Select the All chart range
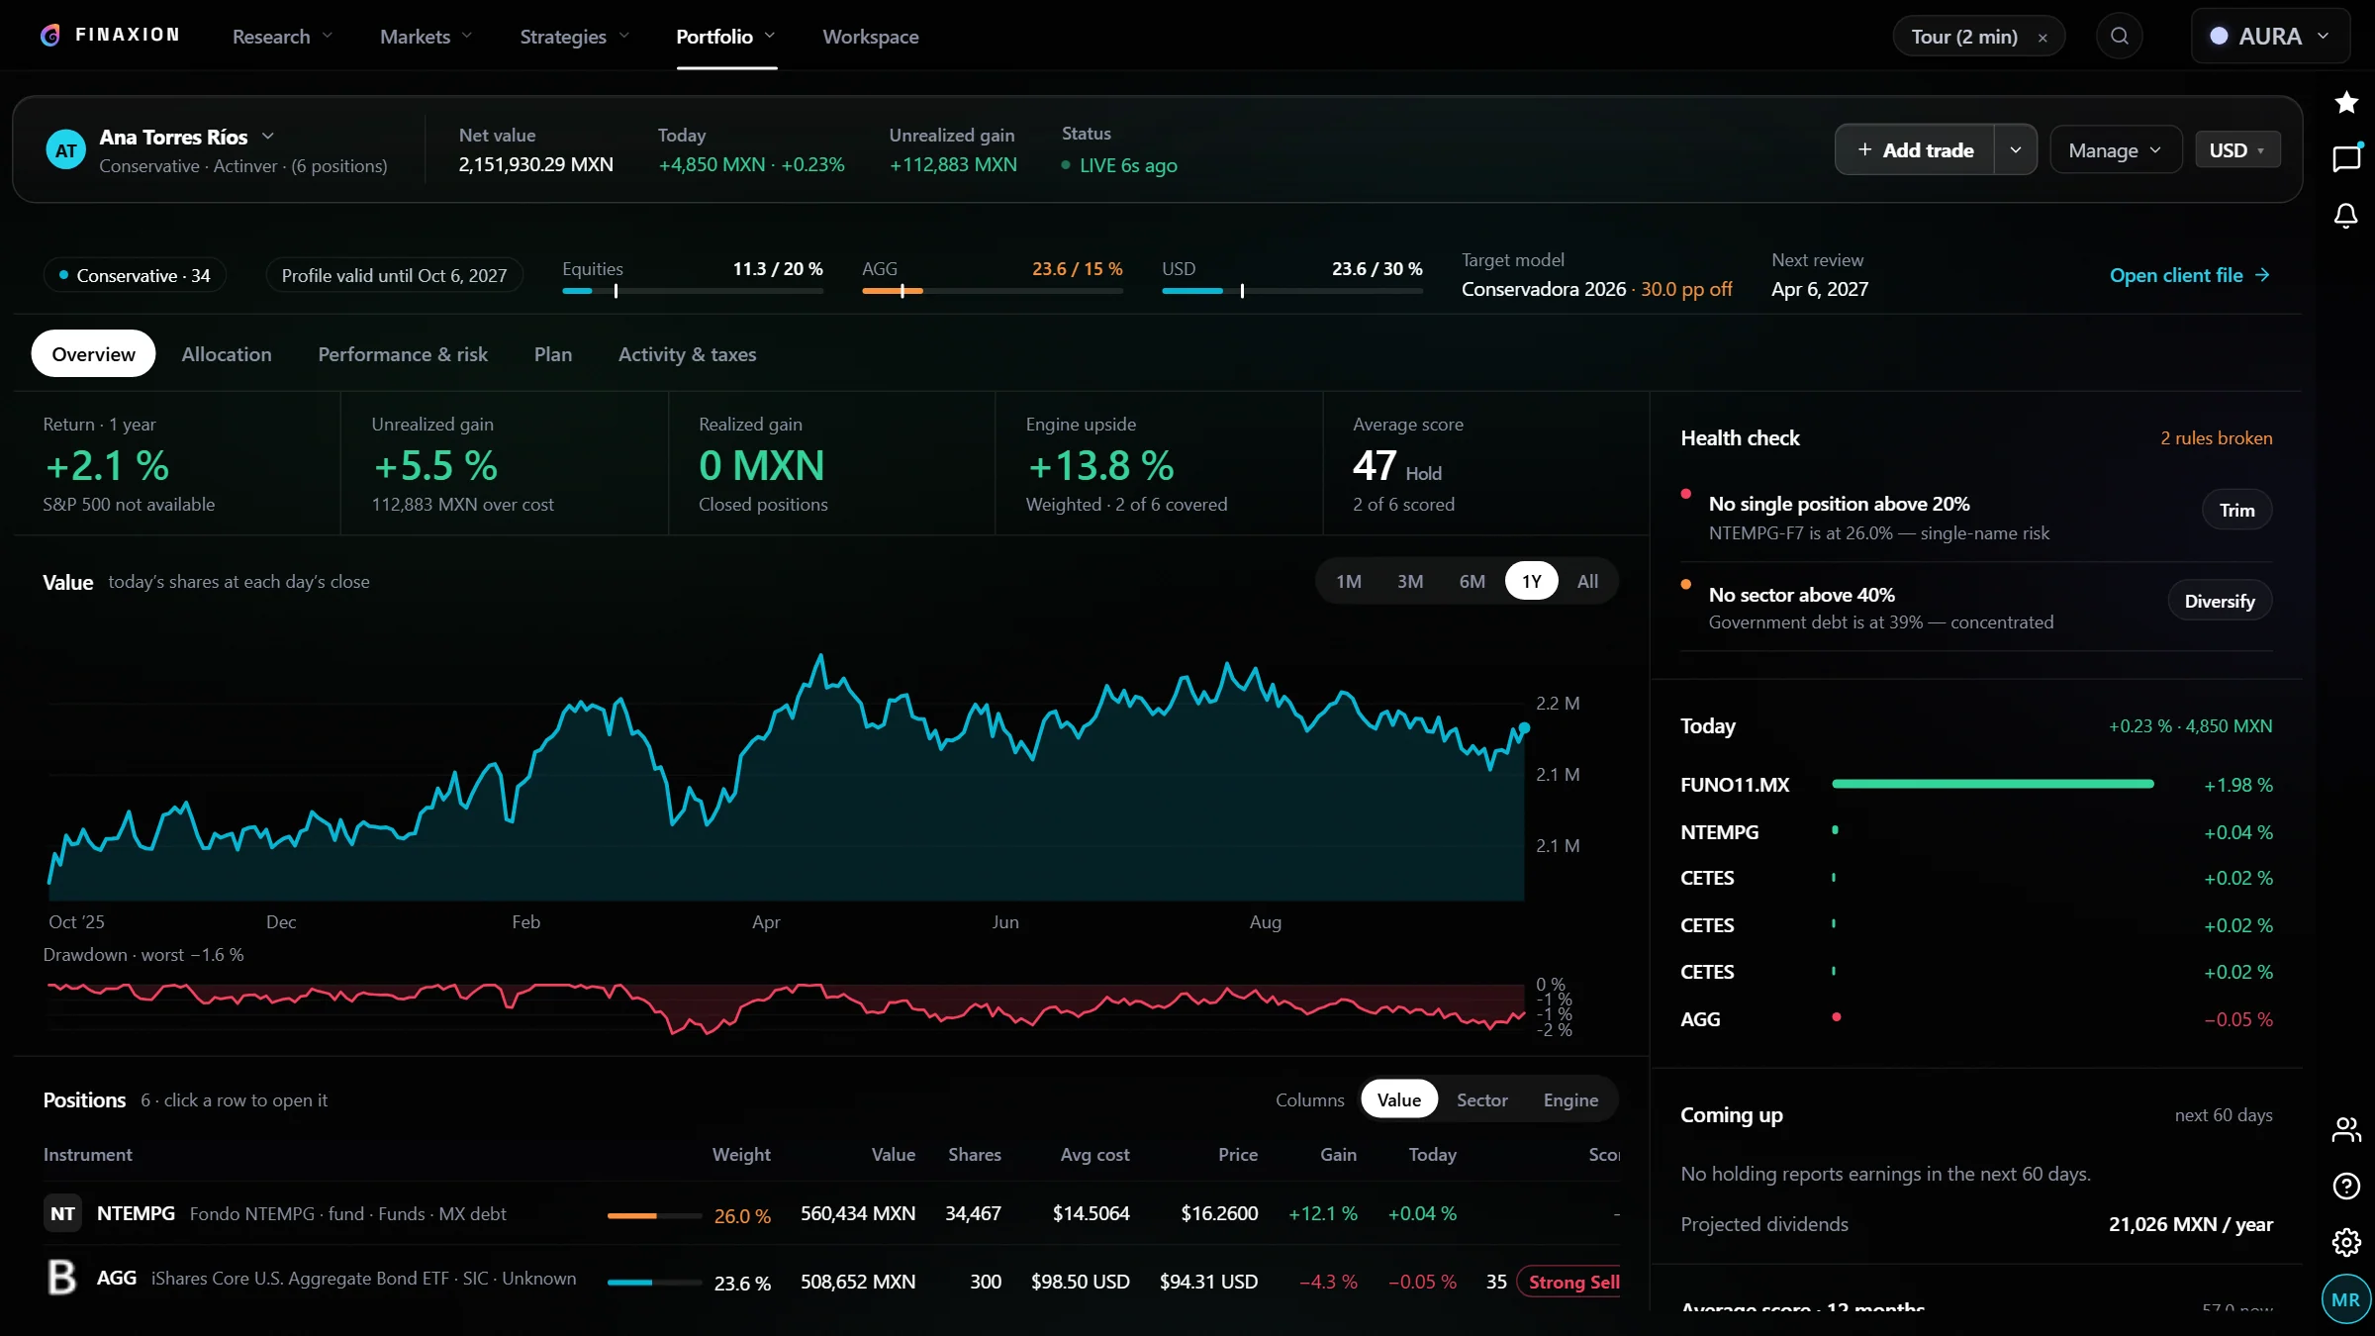 click(1587, 581)
